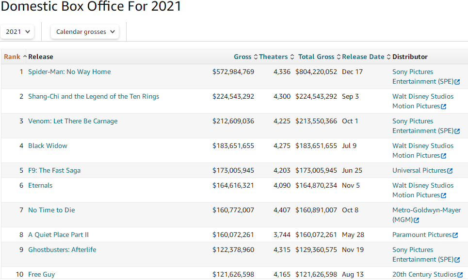
Task: Sort table by Total Gross column
Action: (x=319, y=57)
